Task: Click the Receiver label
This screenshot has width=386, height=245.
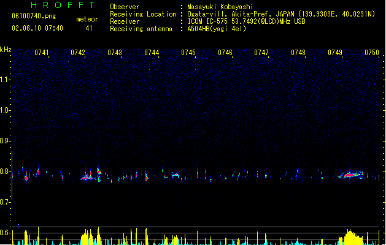Action: pyautogui.click(x=125, y=21)
